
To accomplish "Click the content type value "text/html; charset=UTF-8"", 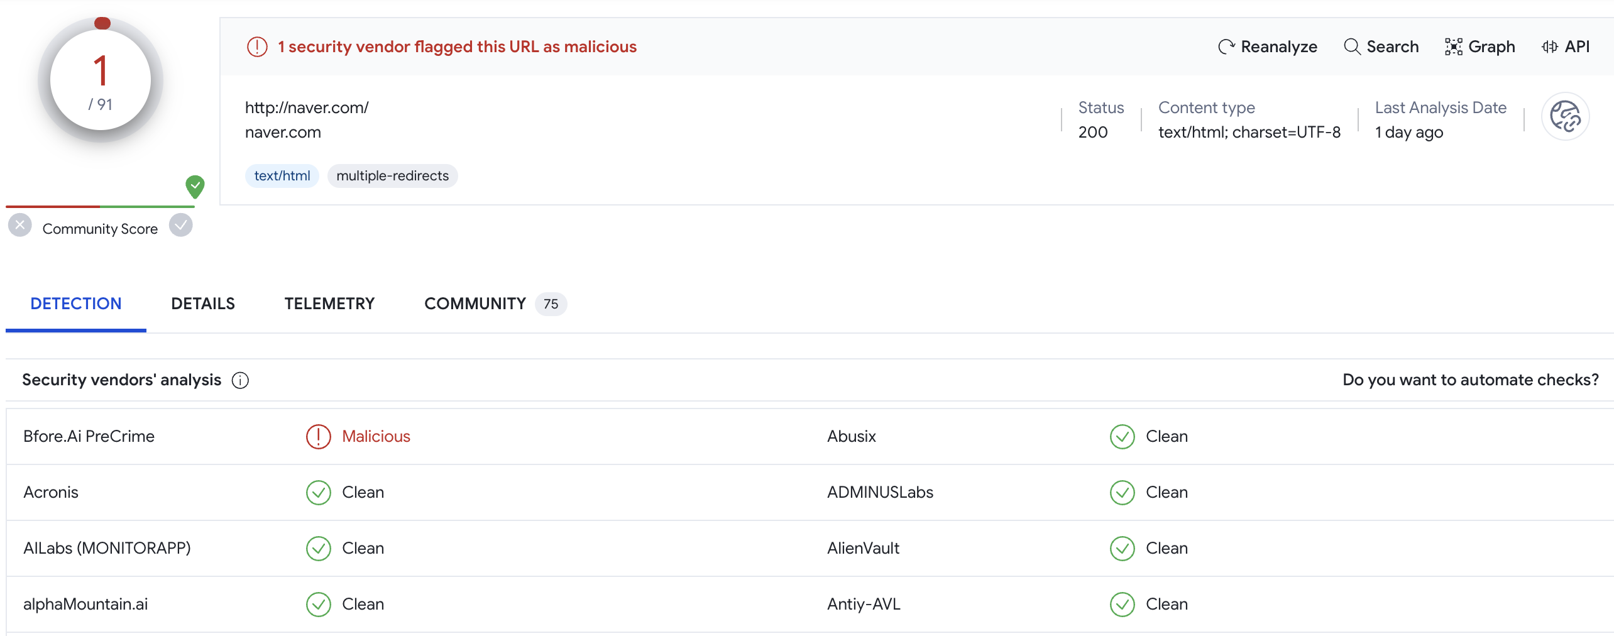I will [x=1249, y=133].
